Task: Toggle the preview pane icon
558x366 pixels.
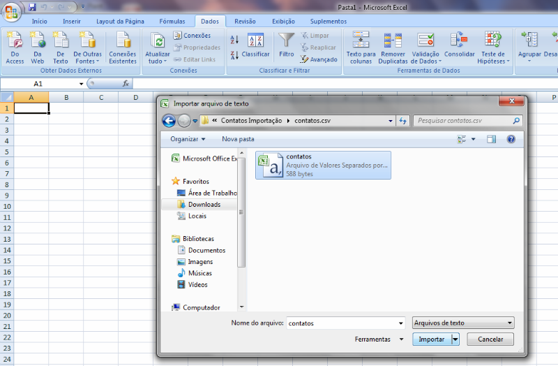Action: [491, 139]
